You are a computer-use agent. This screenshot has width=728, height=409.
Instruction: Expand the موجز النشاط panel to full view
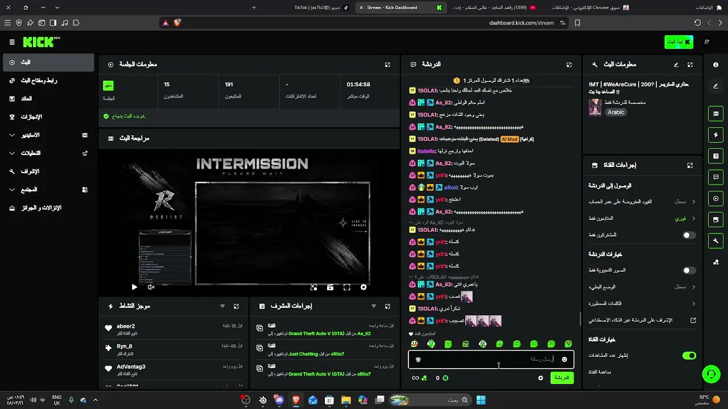click(x=236, y=306)
